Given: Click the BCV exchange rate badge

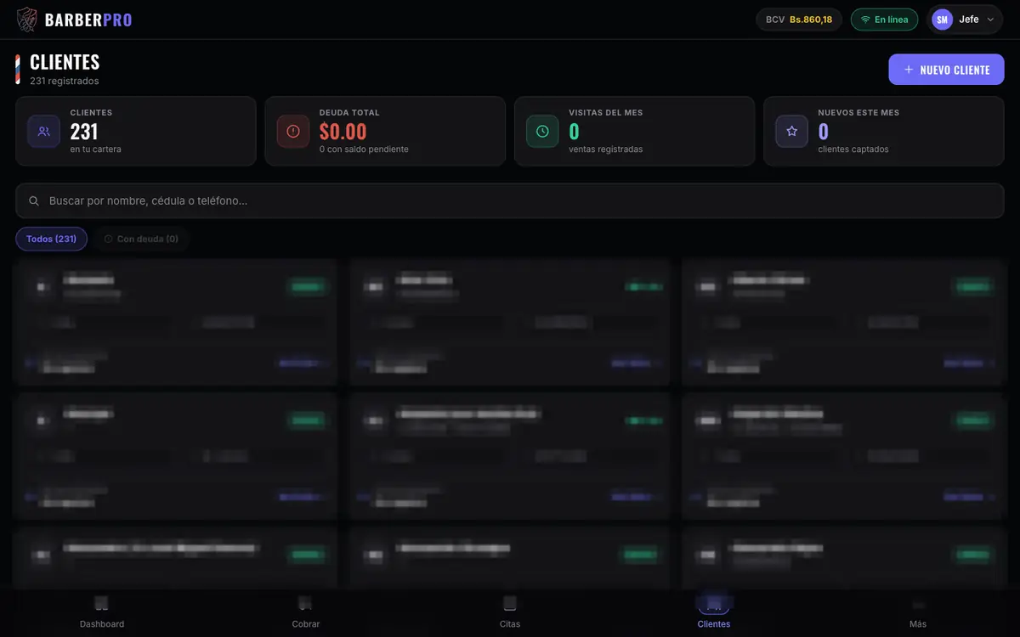Looking at the screenshot, I should 799,20.
